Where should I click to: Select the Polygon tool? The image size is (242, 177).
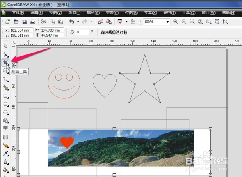6,112
